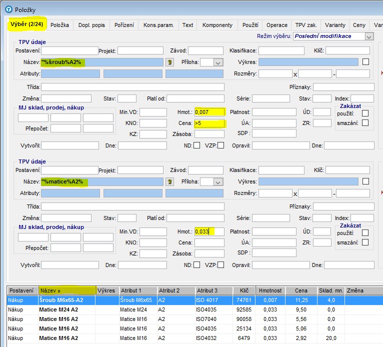383x347 pixels.
Task: Click the Sklad. mn. value 20,0
Action: [331, 338]
